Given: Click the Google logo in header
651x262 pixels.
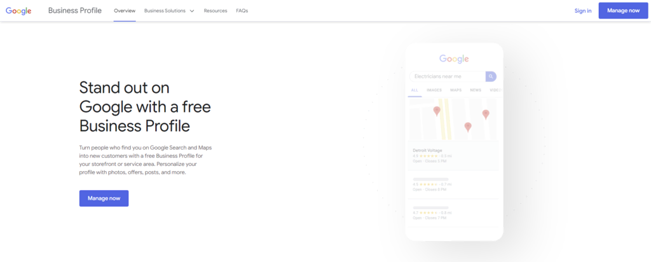Looking at the screenshot, I should 18,11.
